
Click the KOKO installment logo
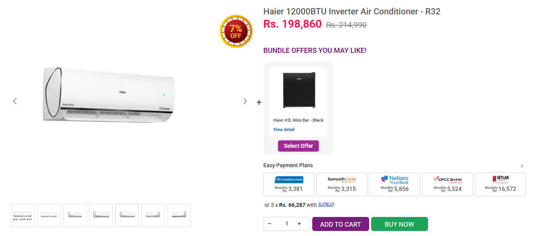pyautogui.click(x=327, y=205)
